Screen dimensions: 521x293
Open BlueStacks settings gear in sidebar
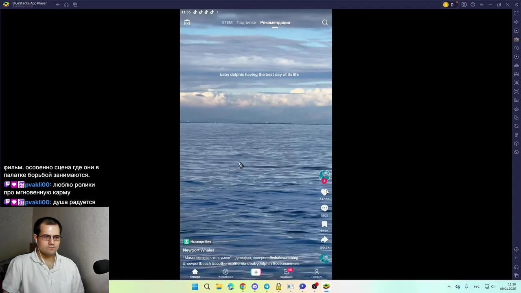pyautogui.click(x=517, y=249)
